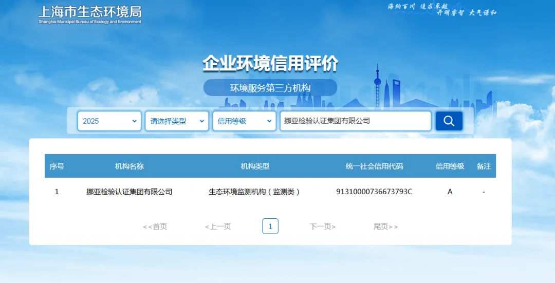
Task: Click the 统一社会信用代码 column header
Action: (x=374, y=166)
